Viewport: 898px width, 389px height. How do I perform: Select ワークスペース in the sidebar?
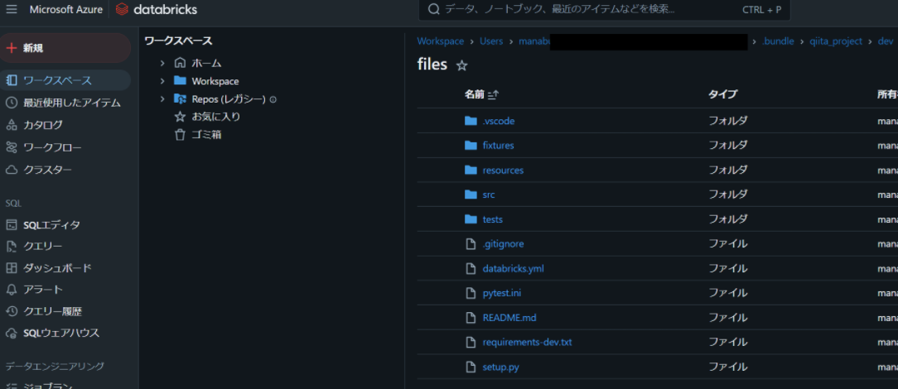pos(65,80)
